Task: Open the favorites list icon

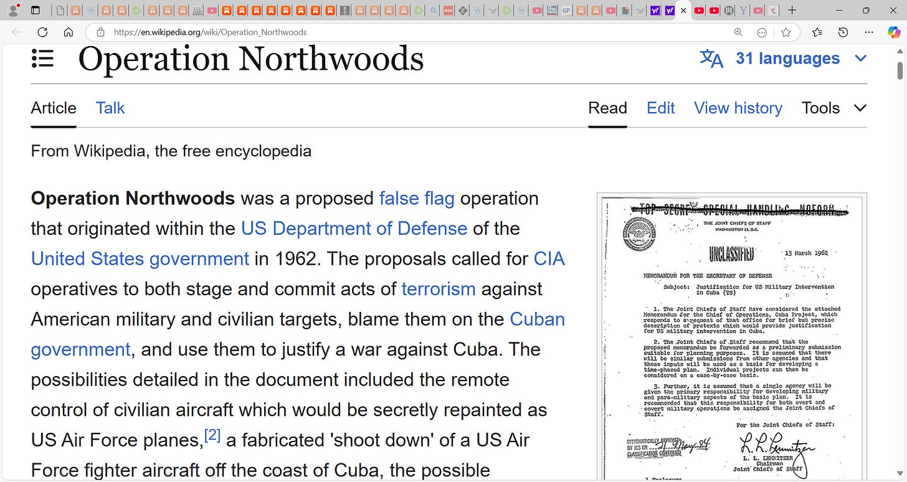Action: [817, 32]
